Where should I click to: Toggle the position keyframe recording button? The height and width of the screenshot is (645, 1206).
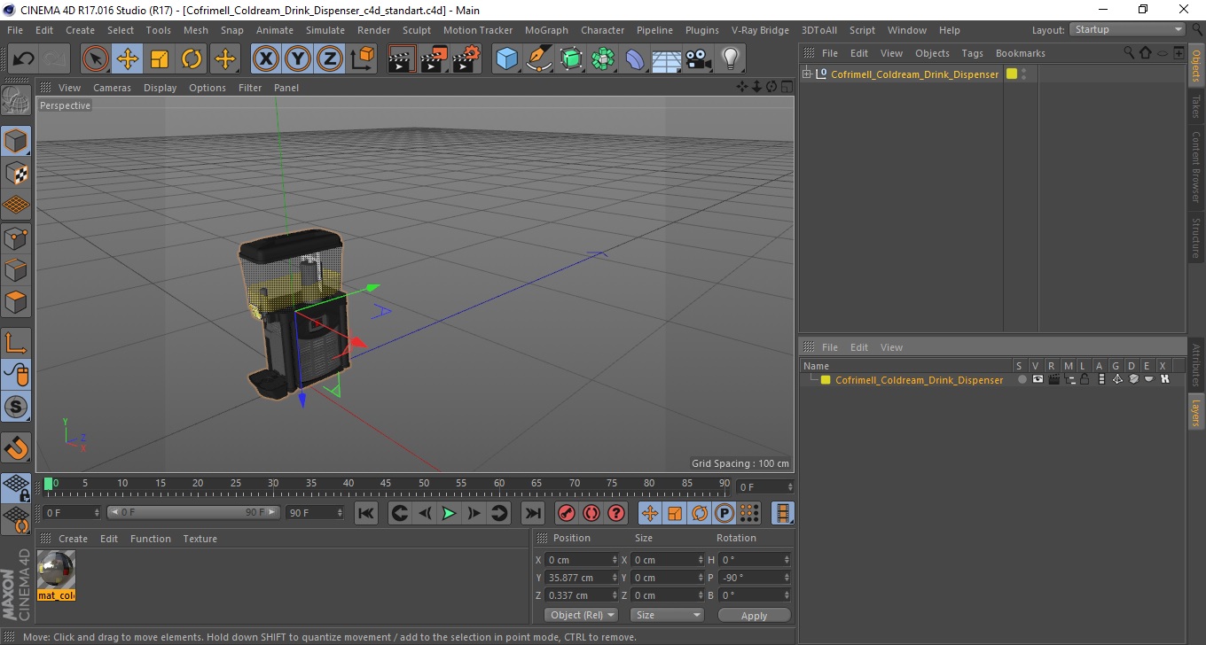[650, 513]
